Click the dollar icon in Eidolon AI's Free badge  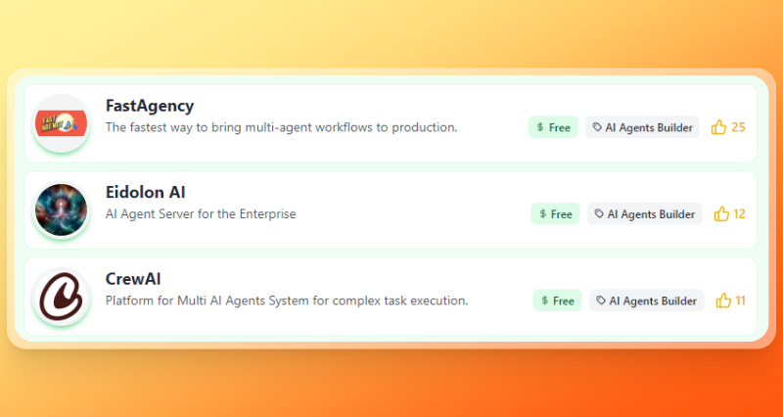[542, 214]
